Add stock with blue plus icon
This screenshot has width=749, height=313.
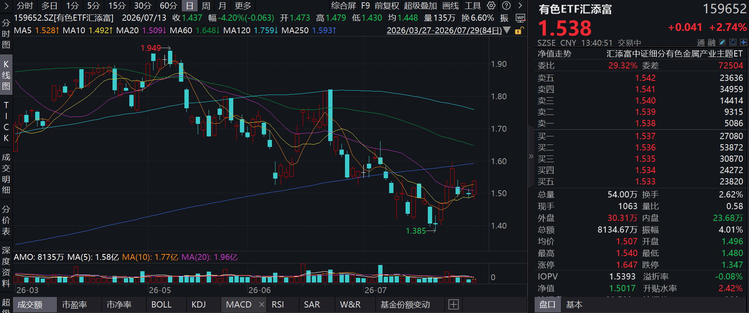pyautogui.click(x=743, y=42)
